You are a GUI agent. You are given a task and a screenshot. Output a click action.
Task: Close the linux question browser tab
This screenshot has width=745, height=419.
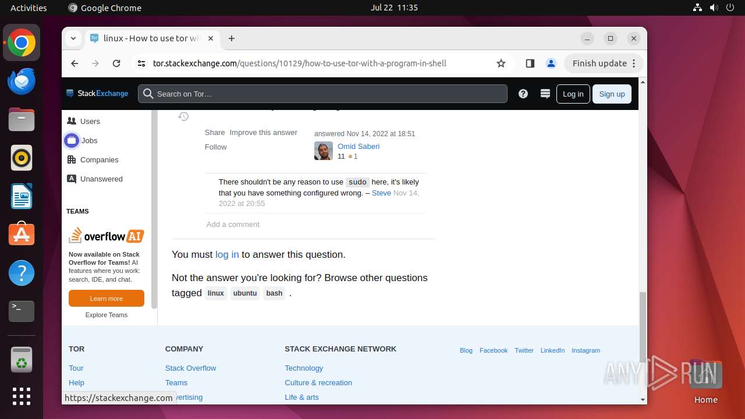(x=211, y=38)
